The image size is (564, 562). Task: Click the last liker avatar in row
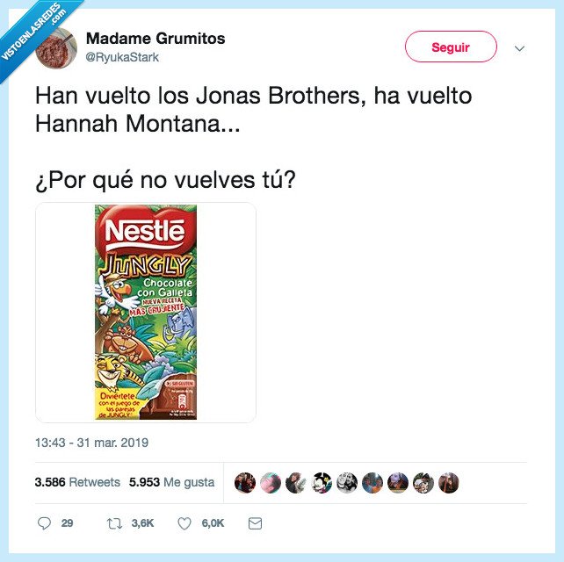click(449, 483)
